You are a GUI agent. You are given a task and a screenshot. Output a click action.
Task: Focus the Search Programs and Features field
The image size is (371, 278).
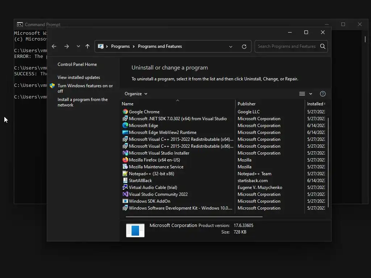[x=287, y=46]
